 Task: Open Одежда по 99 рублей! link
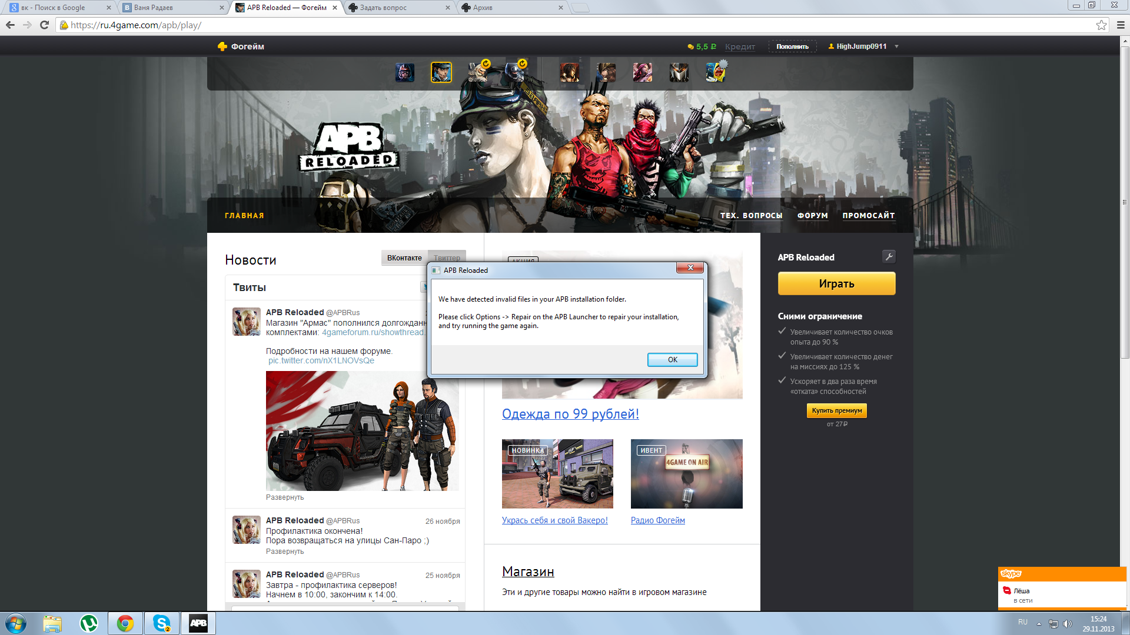(570, 414)
